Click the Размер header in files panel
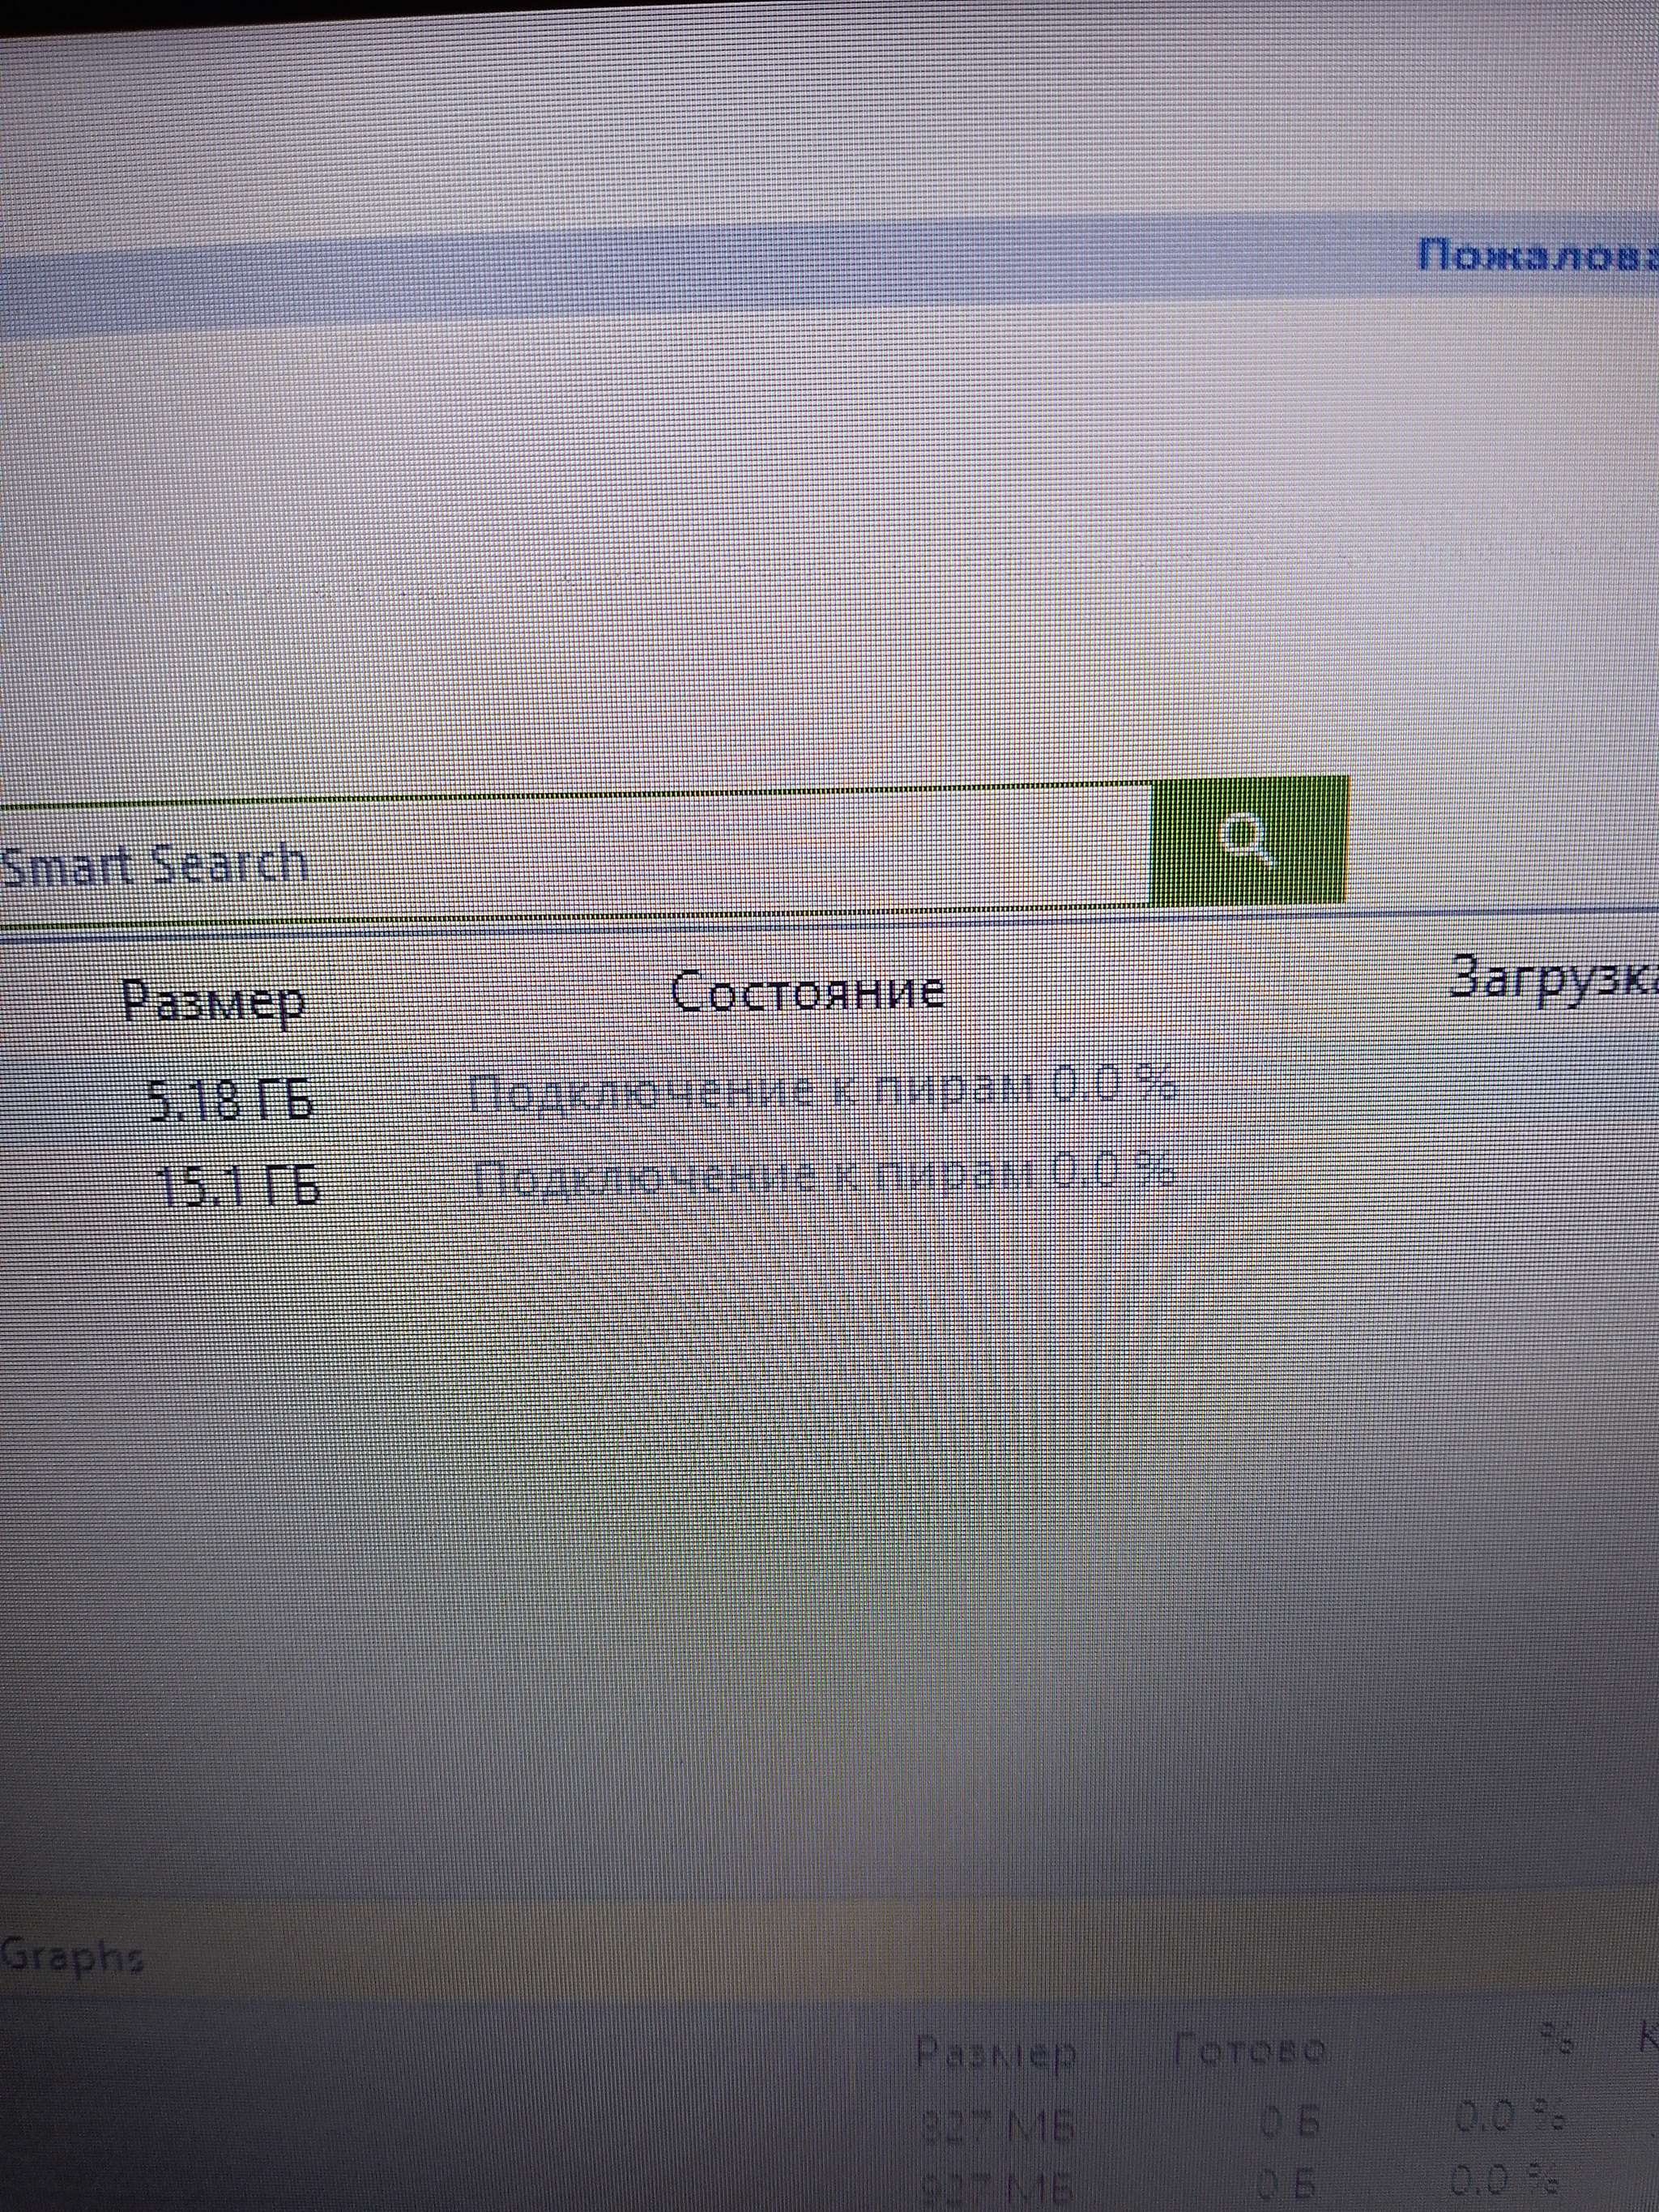The width and height of the screenshot is (1659, 2212). [x=996, y=2053]
